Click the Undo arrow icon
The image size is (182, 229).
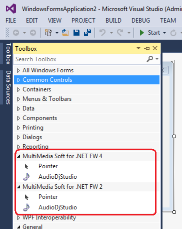(102, 33)
